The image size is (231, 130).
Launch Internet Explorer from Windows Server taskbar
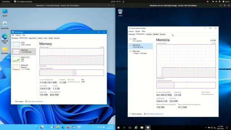coord(136,127)
